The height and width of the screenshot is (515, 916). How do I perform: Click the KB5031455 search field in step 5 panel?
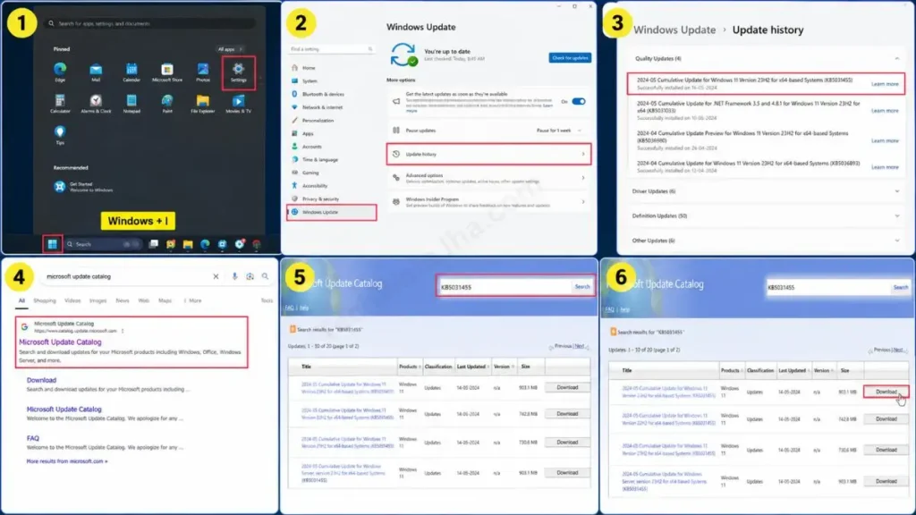point(505,287)
